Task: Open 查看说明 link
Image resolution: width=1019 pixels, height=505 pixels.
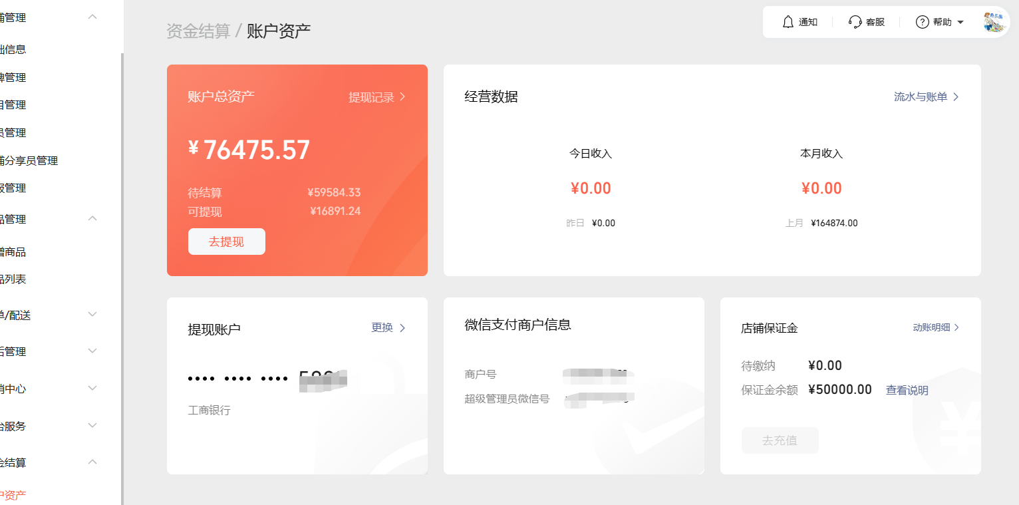Action: (907, 391)
